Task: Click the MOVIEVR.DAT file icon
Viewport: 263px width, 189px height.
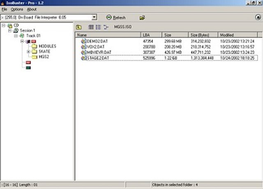Action: (x=84, y=52)
